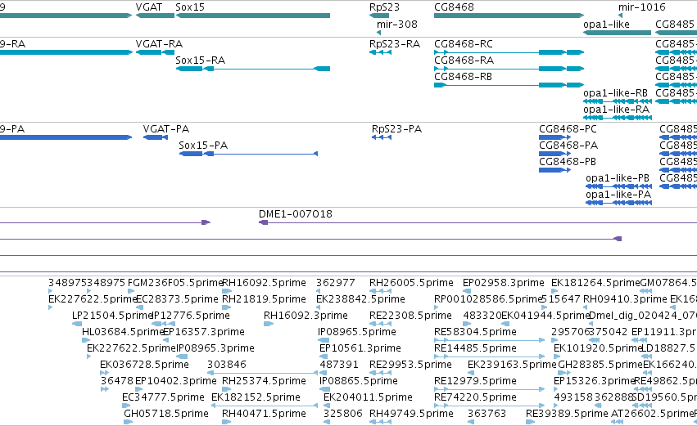
Task: Select the DME1-007018 feature label
Action: 296,214
